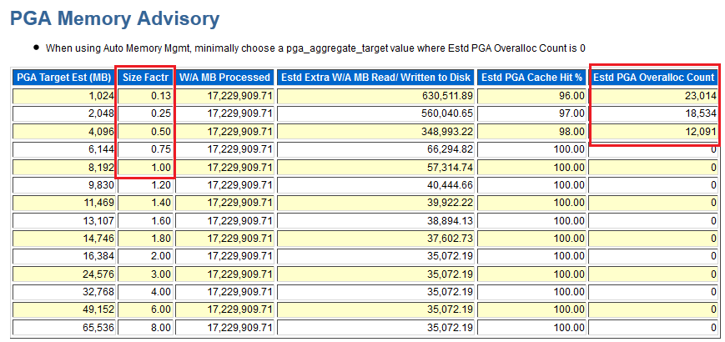The image size is (725, 342).
Task: Click the 6.00 size factor cell
Action: pos(146,310)
